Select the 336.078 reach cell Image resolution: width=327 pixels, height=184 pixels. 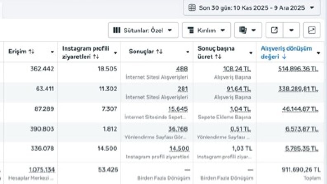[42, 149]
